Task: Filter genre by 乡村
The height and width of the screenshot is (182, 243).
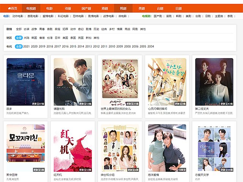Action: coord(112,29)
